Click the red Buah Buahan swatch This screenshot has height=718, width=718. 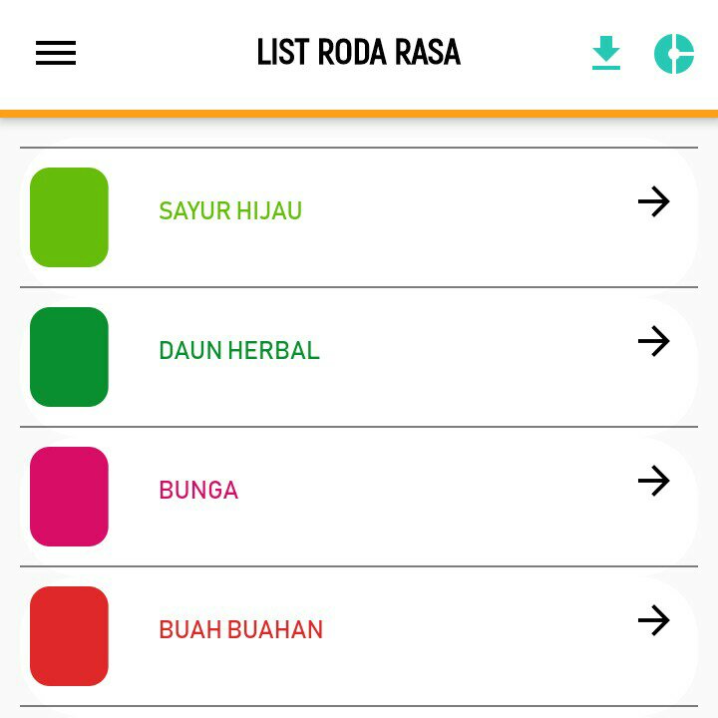[69, 636]
